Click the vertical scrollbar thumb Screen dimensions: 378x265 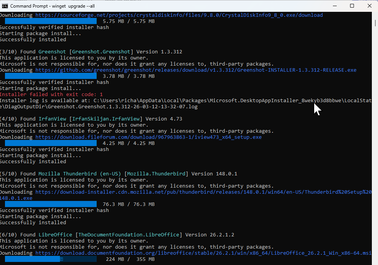(x=375, y=23)
